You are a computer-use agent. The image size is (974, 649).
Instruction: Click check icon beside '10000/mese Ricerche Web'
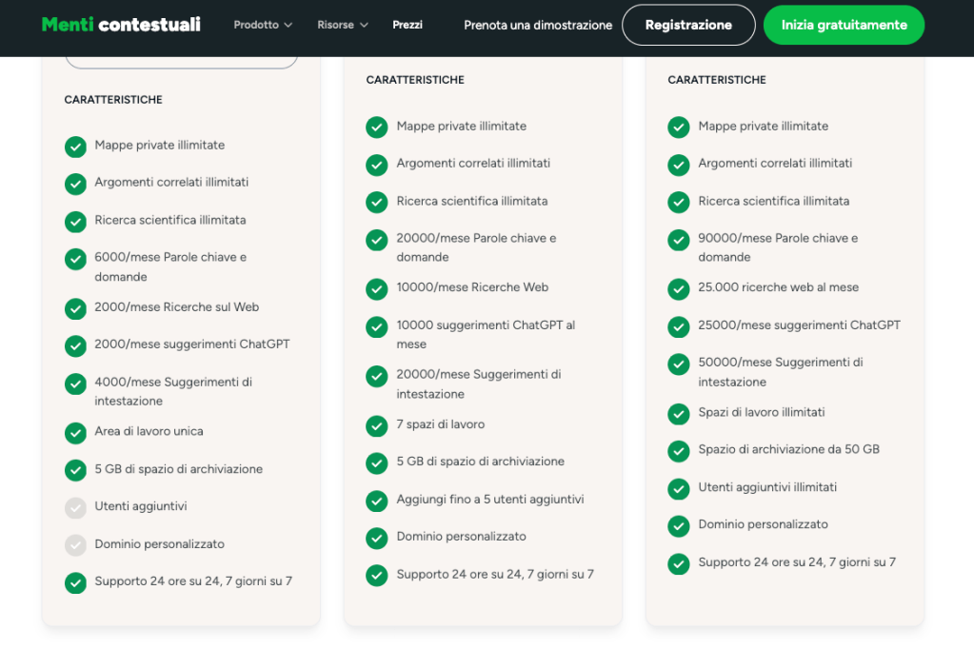(377, 288)
